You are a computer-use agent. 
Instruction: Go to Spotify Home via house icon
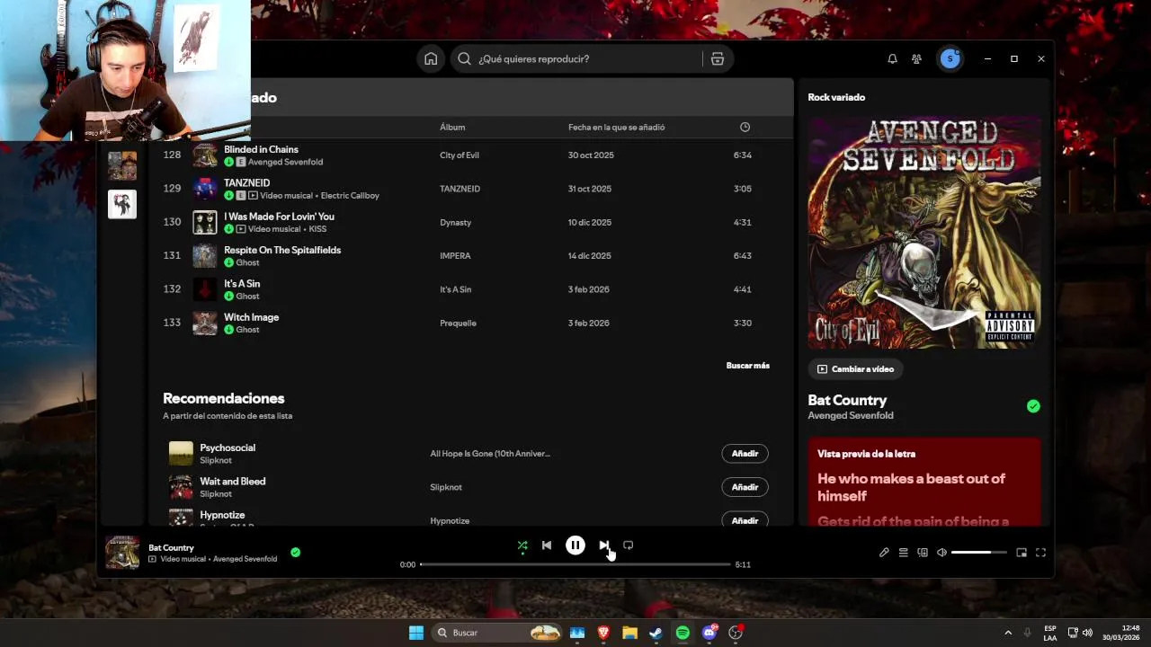(431, 58)
